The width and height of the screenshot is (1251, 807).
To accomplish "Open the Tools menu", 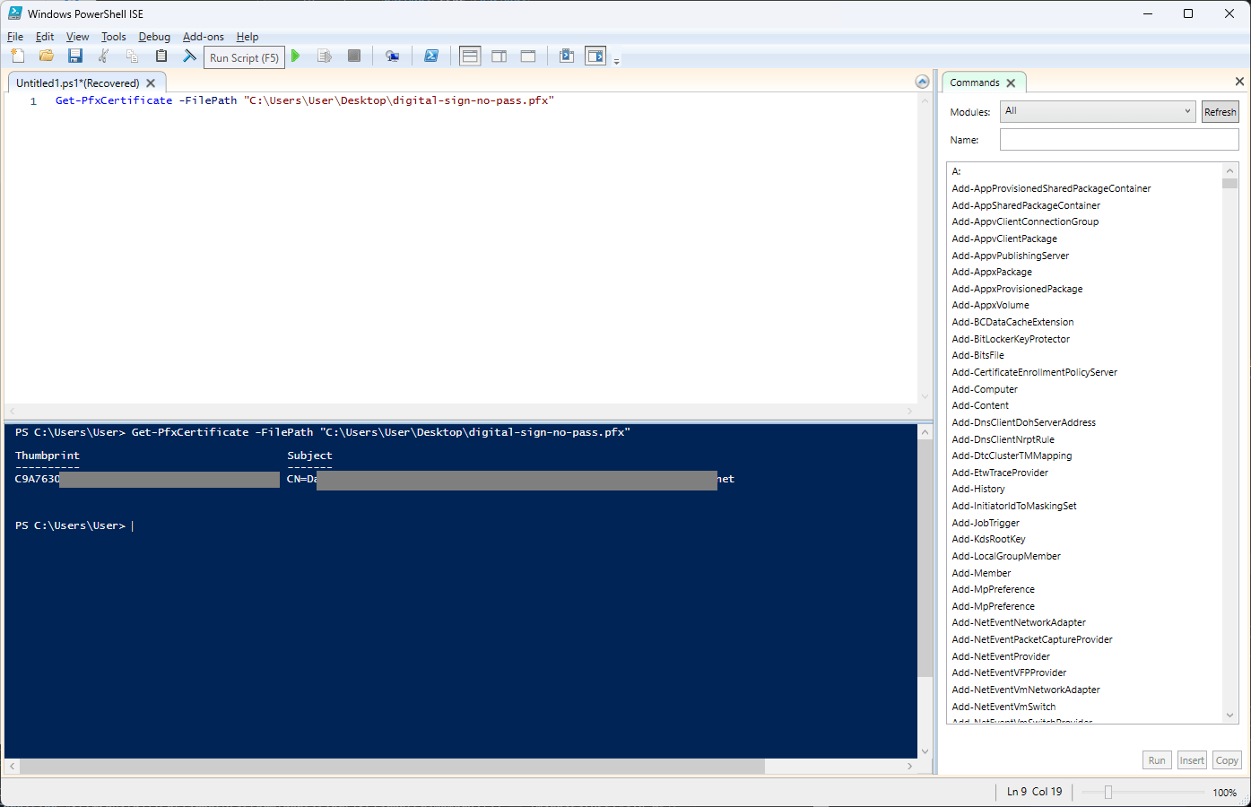I will 114,37.
